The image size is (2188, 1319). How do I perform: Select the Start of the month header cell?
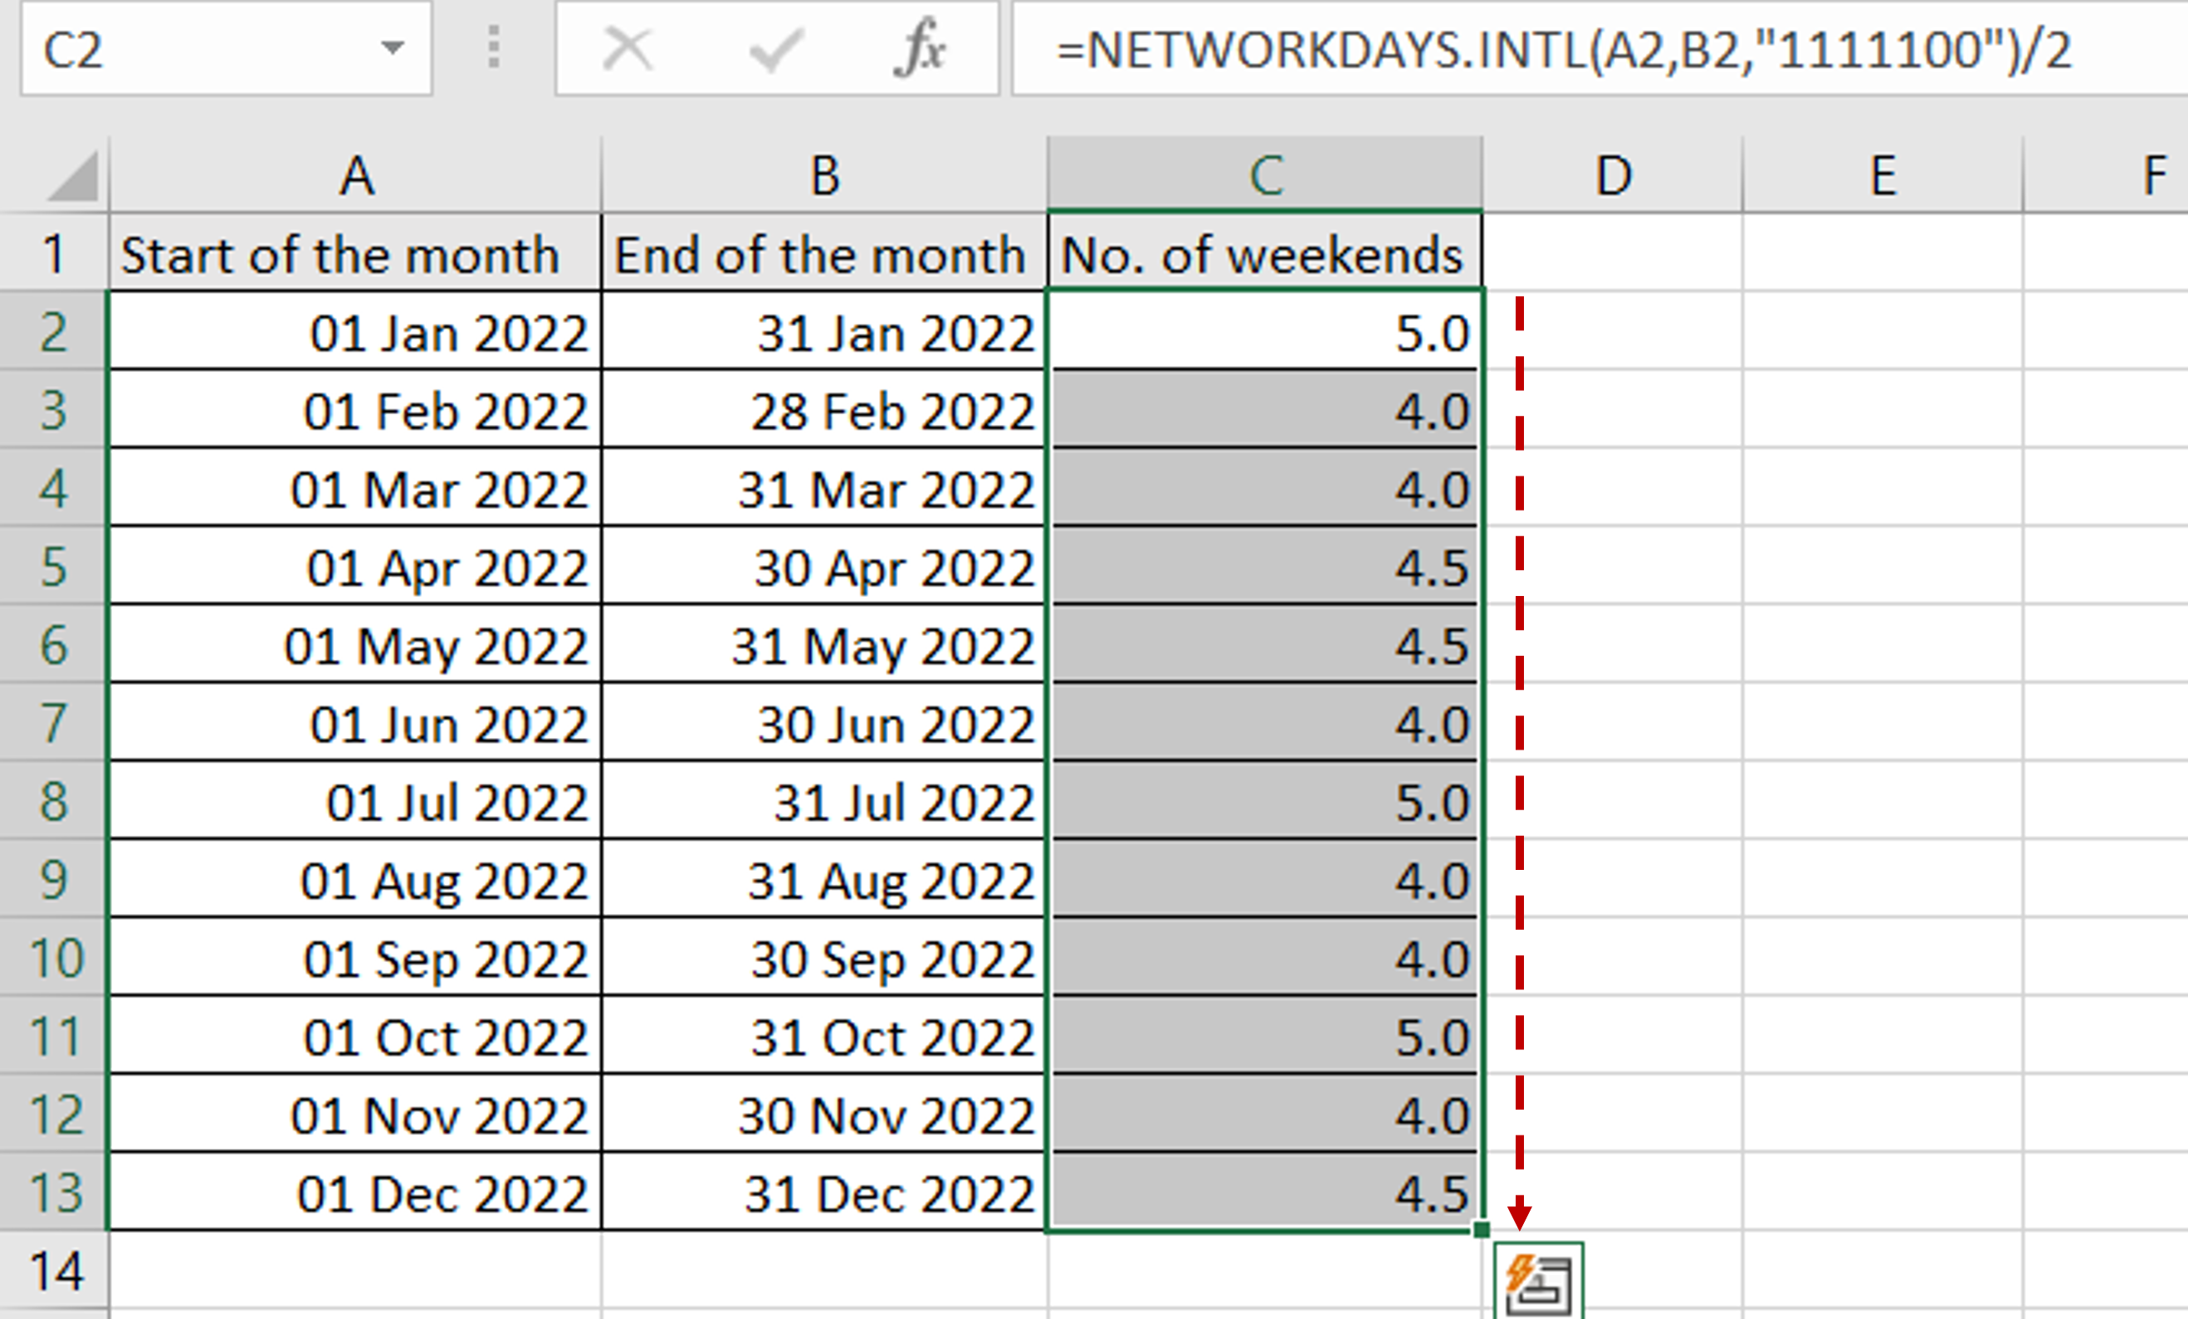[355, 255]
